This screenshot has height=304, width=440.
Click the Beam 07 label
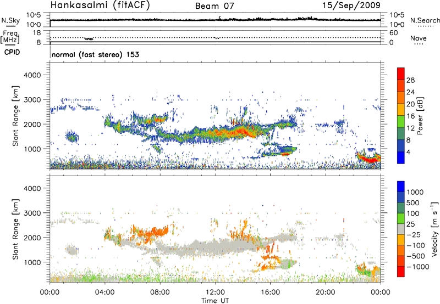coord(215,6)
